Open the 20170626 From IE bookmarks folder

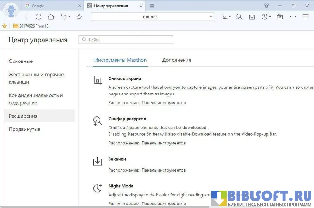[30, 26]
